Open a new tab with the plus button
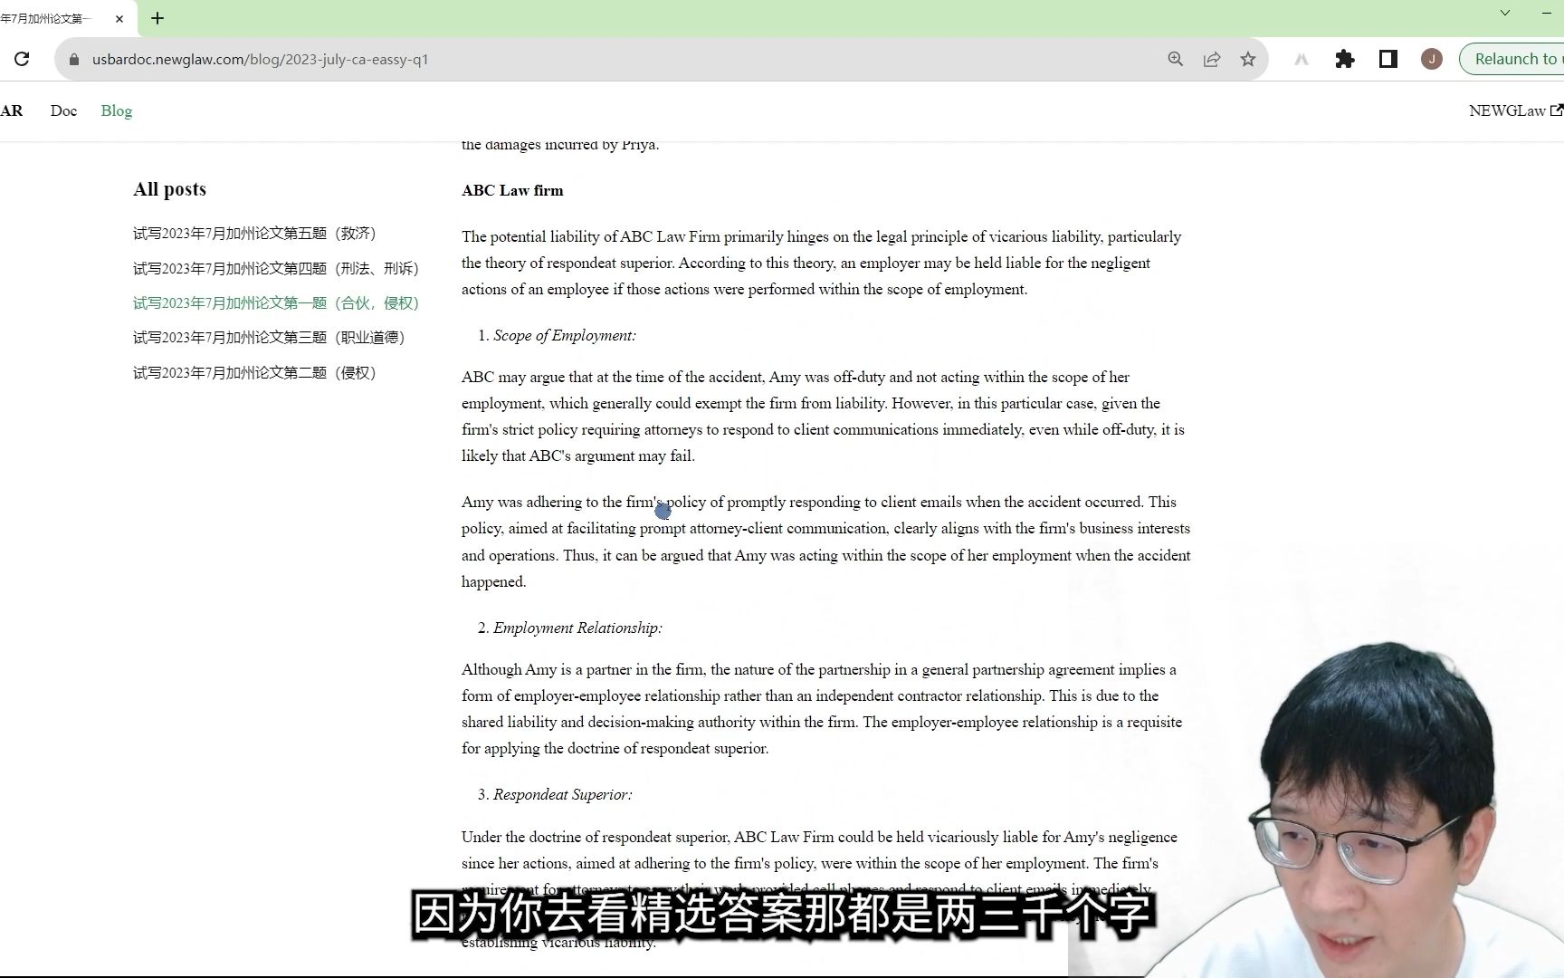This screenshot has height=978, width=1564. coord(157,18)
